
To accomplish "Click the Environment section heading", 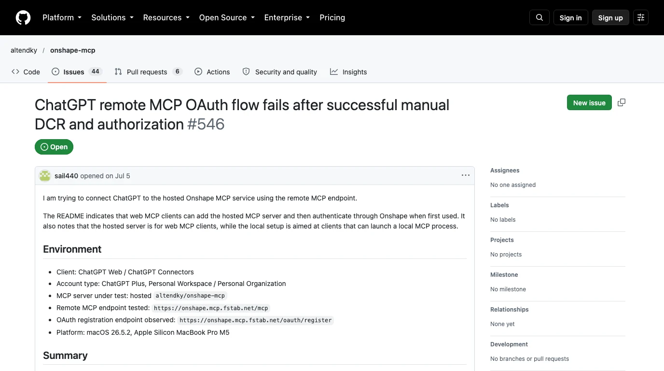I will click(72, 249).
